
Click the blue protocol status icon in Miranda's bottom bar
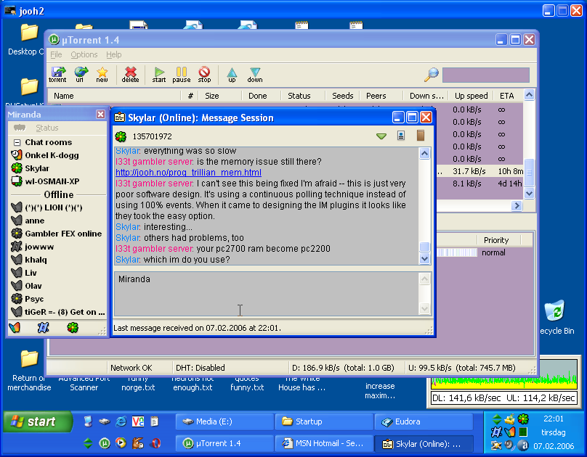[44, 328]
